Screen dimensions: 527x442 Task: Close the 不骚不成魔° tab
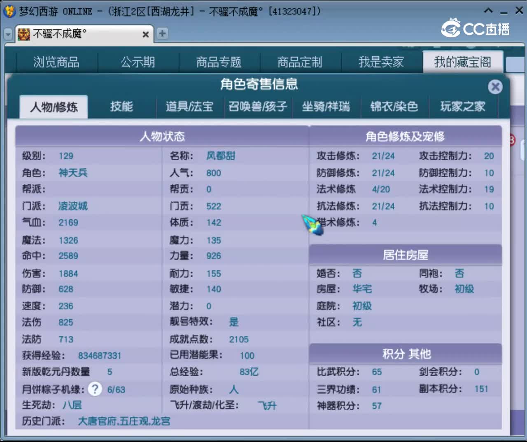pyautogui.click(x=145, y=35)
